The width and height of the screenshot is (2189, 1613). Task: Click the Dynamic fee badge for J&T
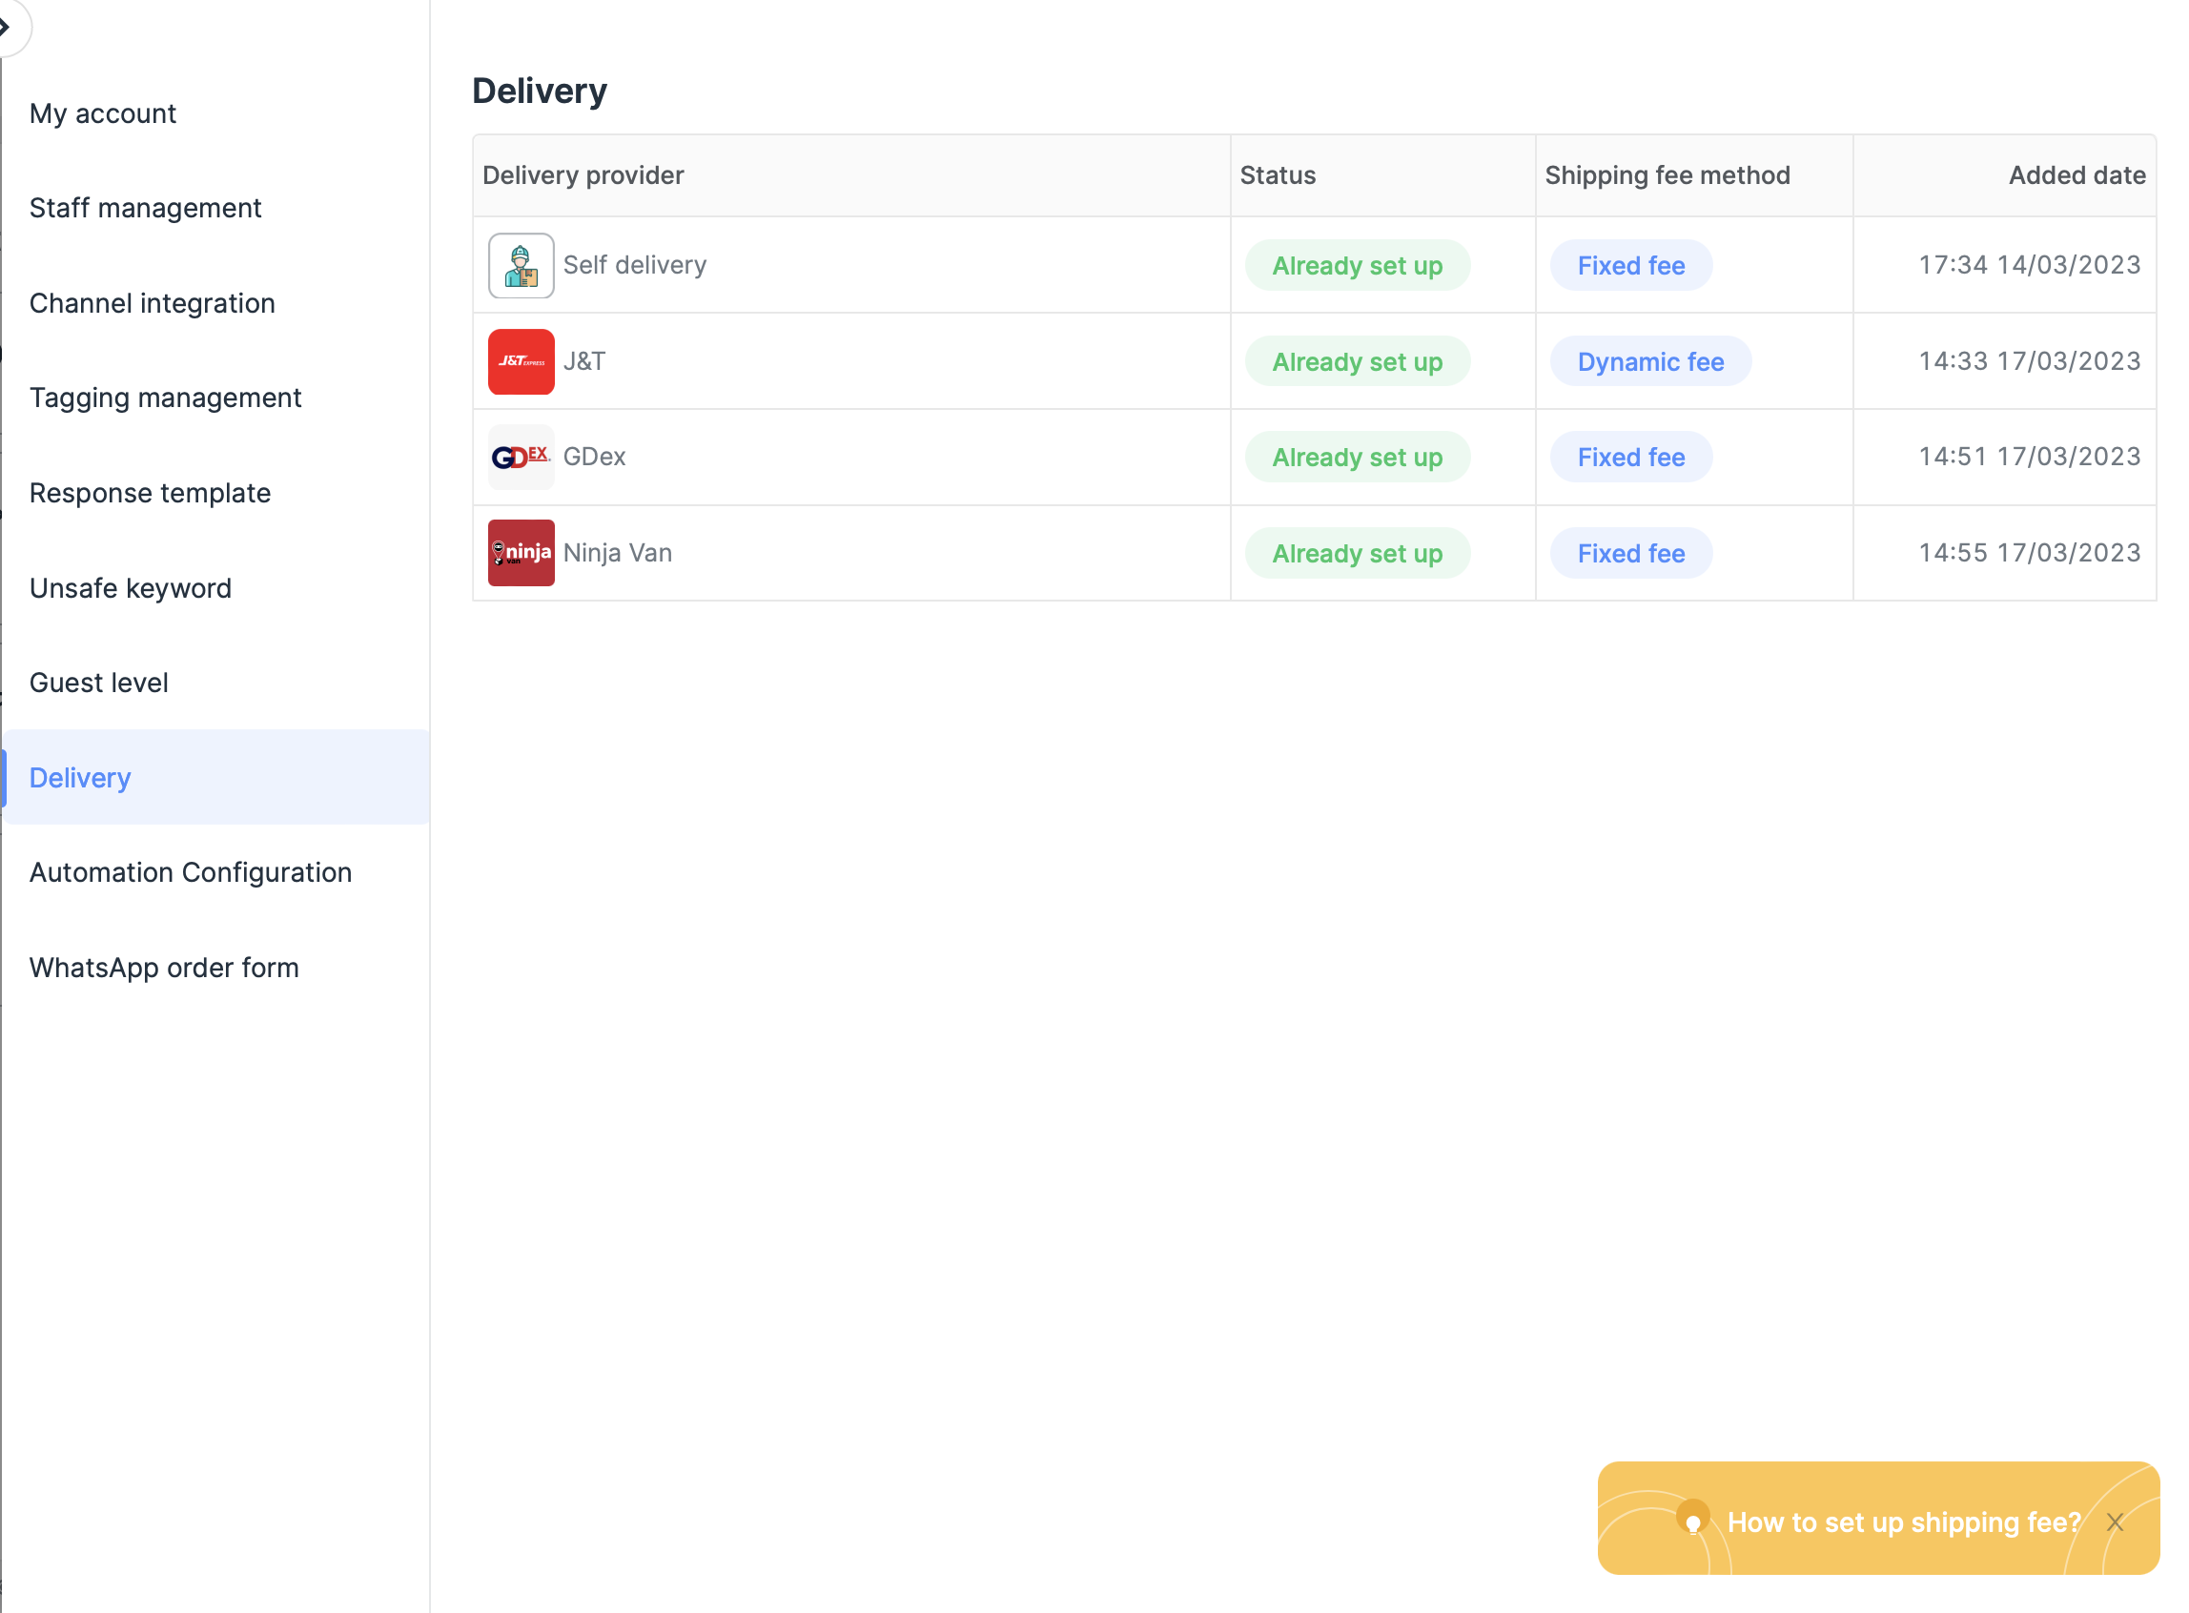(1650, 361)
